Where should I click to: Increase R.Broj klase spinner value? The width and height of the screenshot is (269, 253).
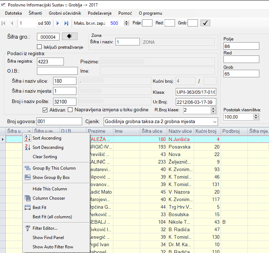click(x=213, y=108)
